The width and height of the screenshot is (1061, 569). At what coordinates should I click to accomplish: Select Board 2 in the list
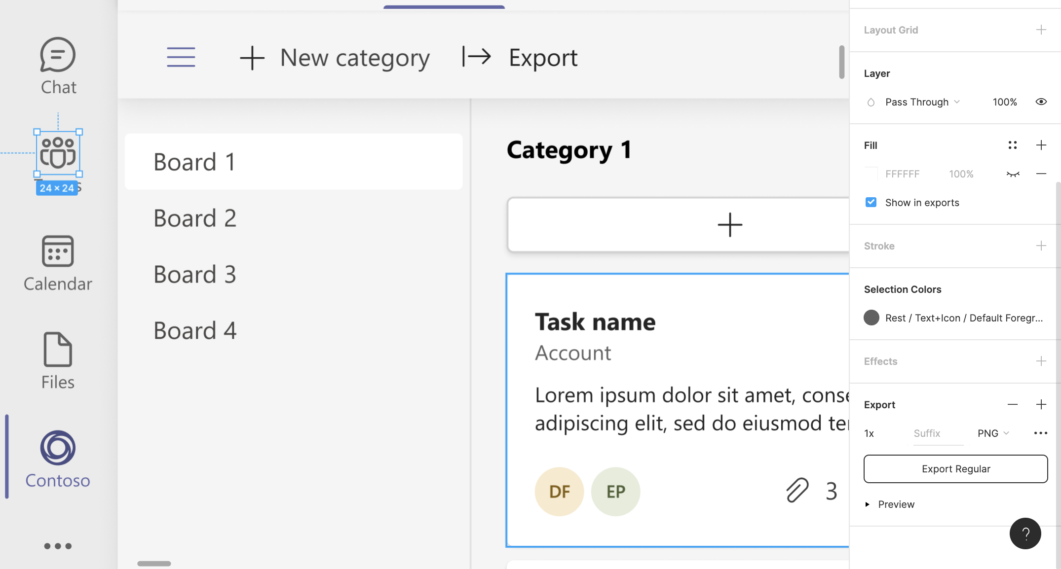195,218
